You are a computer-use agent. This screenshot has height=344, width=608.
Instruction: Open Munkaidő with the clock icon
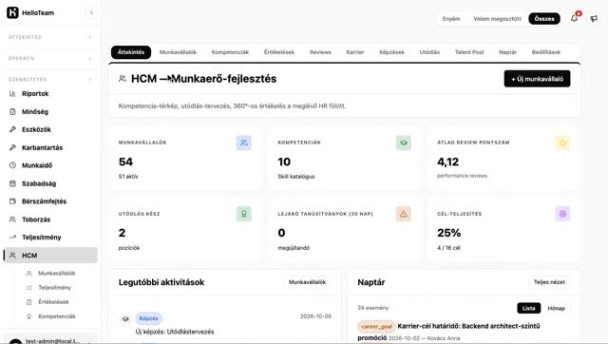coord(50,165)
